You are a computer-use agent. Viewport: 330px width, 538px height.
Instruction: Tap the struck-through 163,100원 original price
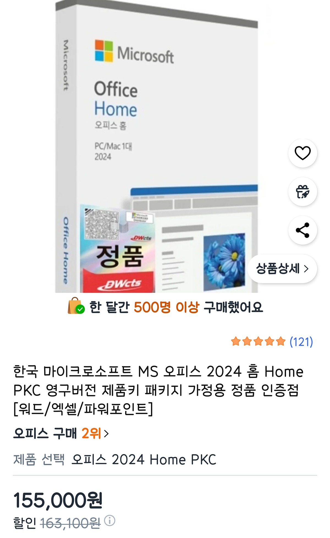pos(70,523)
